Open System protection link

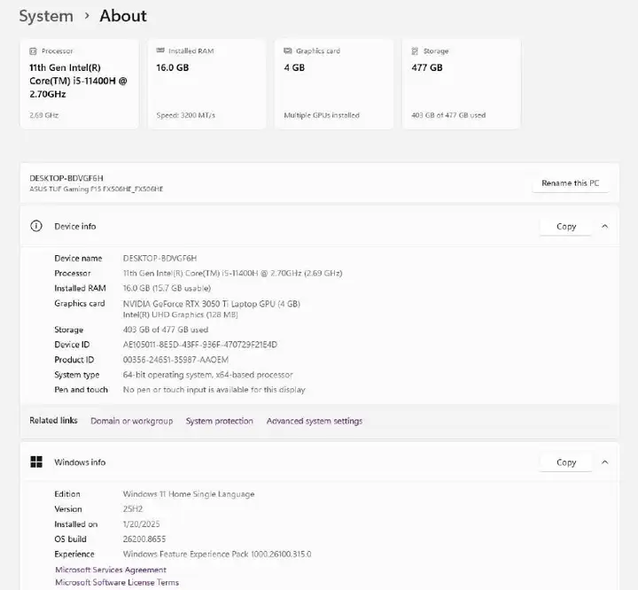[x=220, y=421]
